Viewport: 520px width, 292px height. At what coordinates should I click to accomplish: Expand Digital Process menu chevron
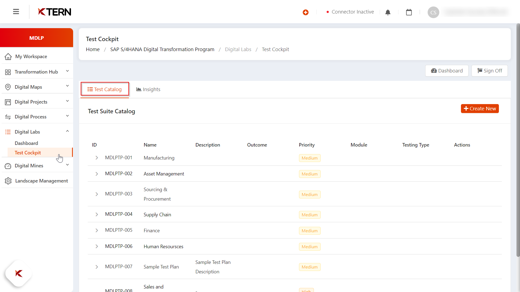point(67,116)
